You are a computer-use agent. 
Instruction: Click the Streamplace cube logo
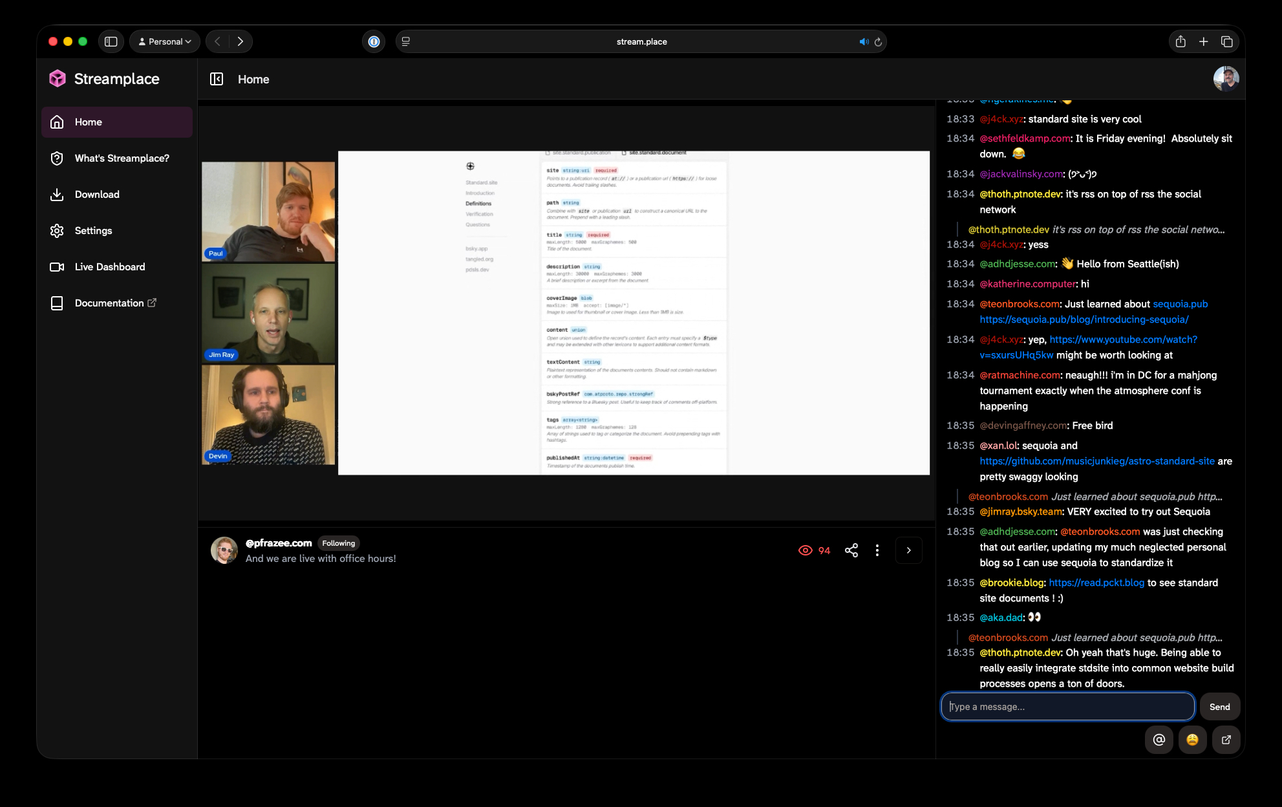pos(58,79)
